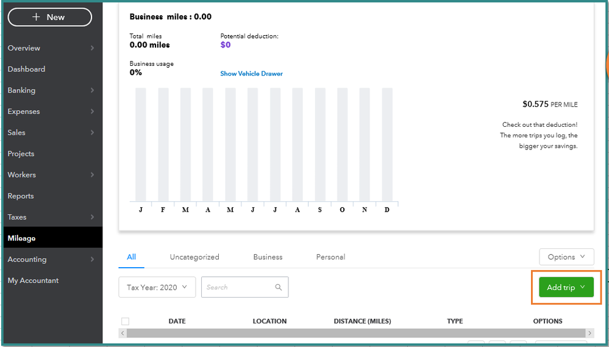
Task: Switch to the Uncategorized tab
Action: (x=194, y=257)
